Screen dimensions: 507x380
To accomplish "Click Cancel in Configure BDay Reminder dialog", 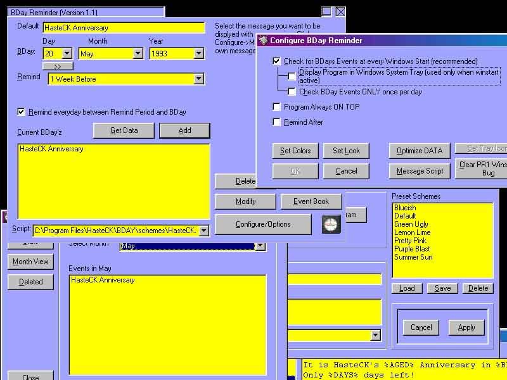I will click(x=346, y=171).
